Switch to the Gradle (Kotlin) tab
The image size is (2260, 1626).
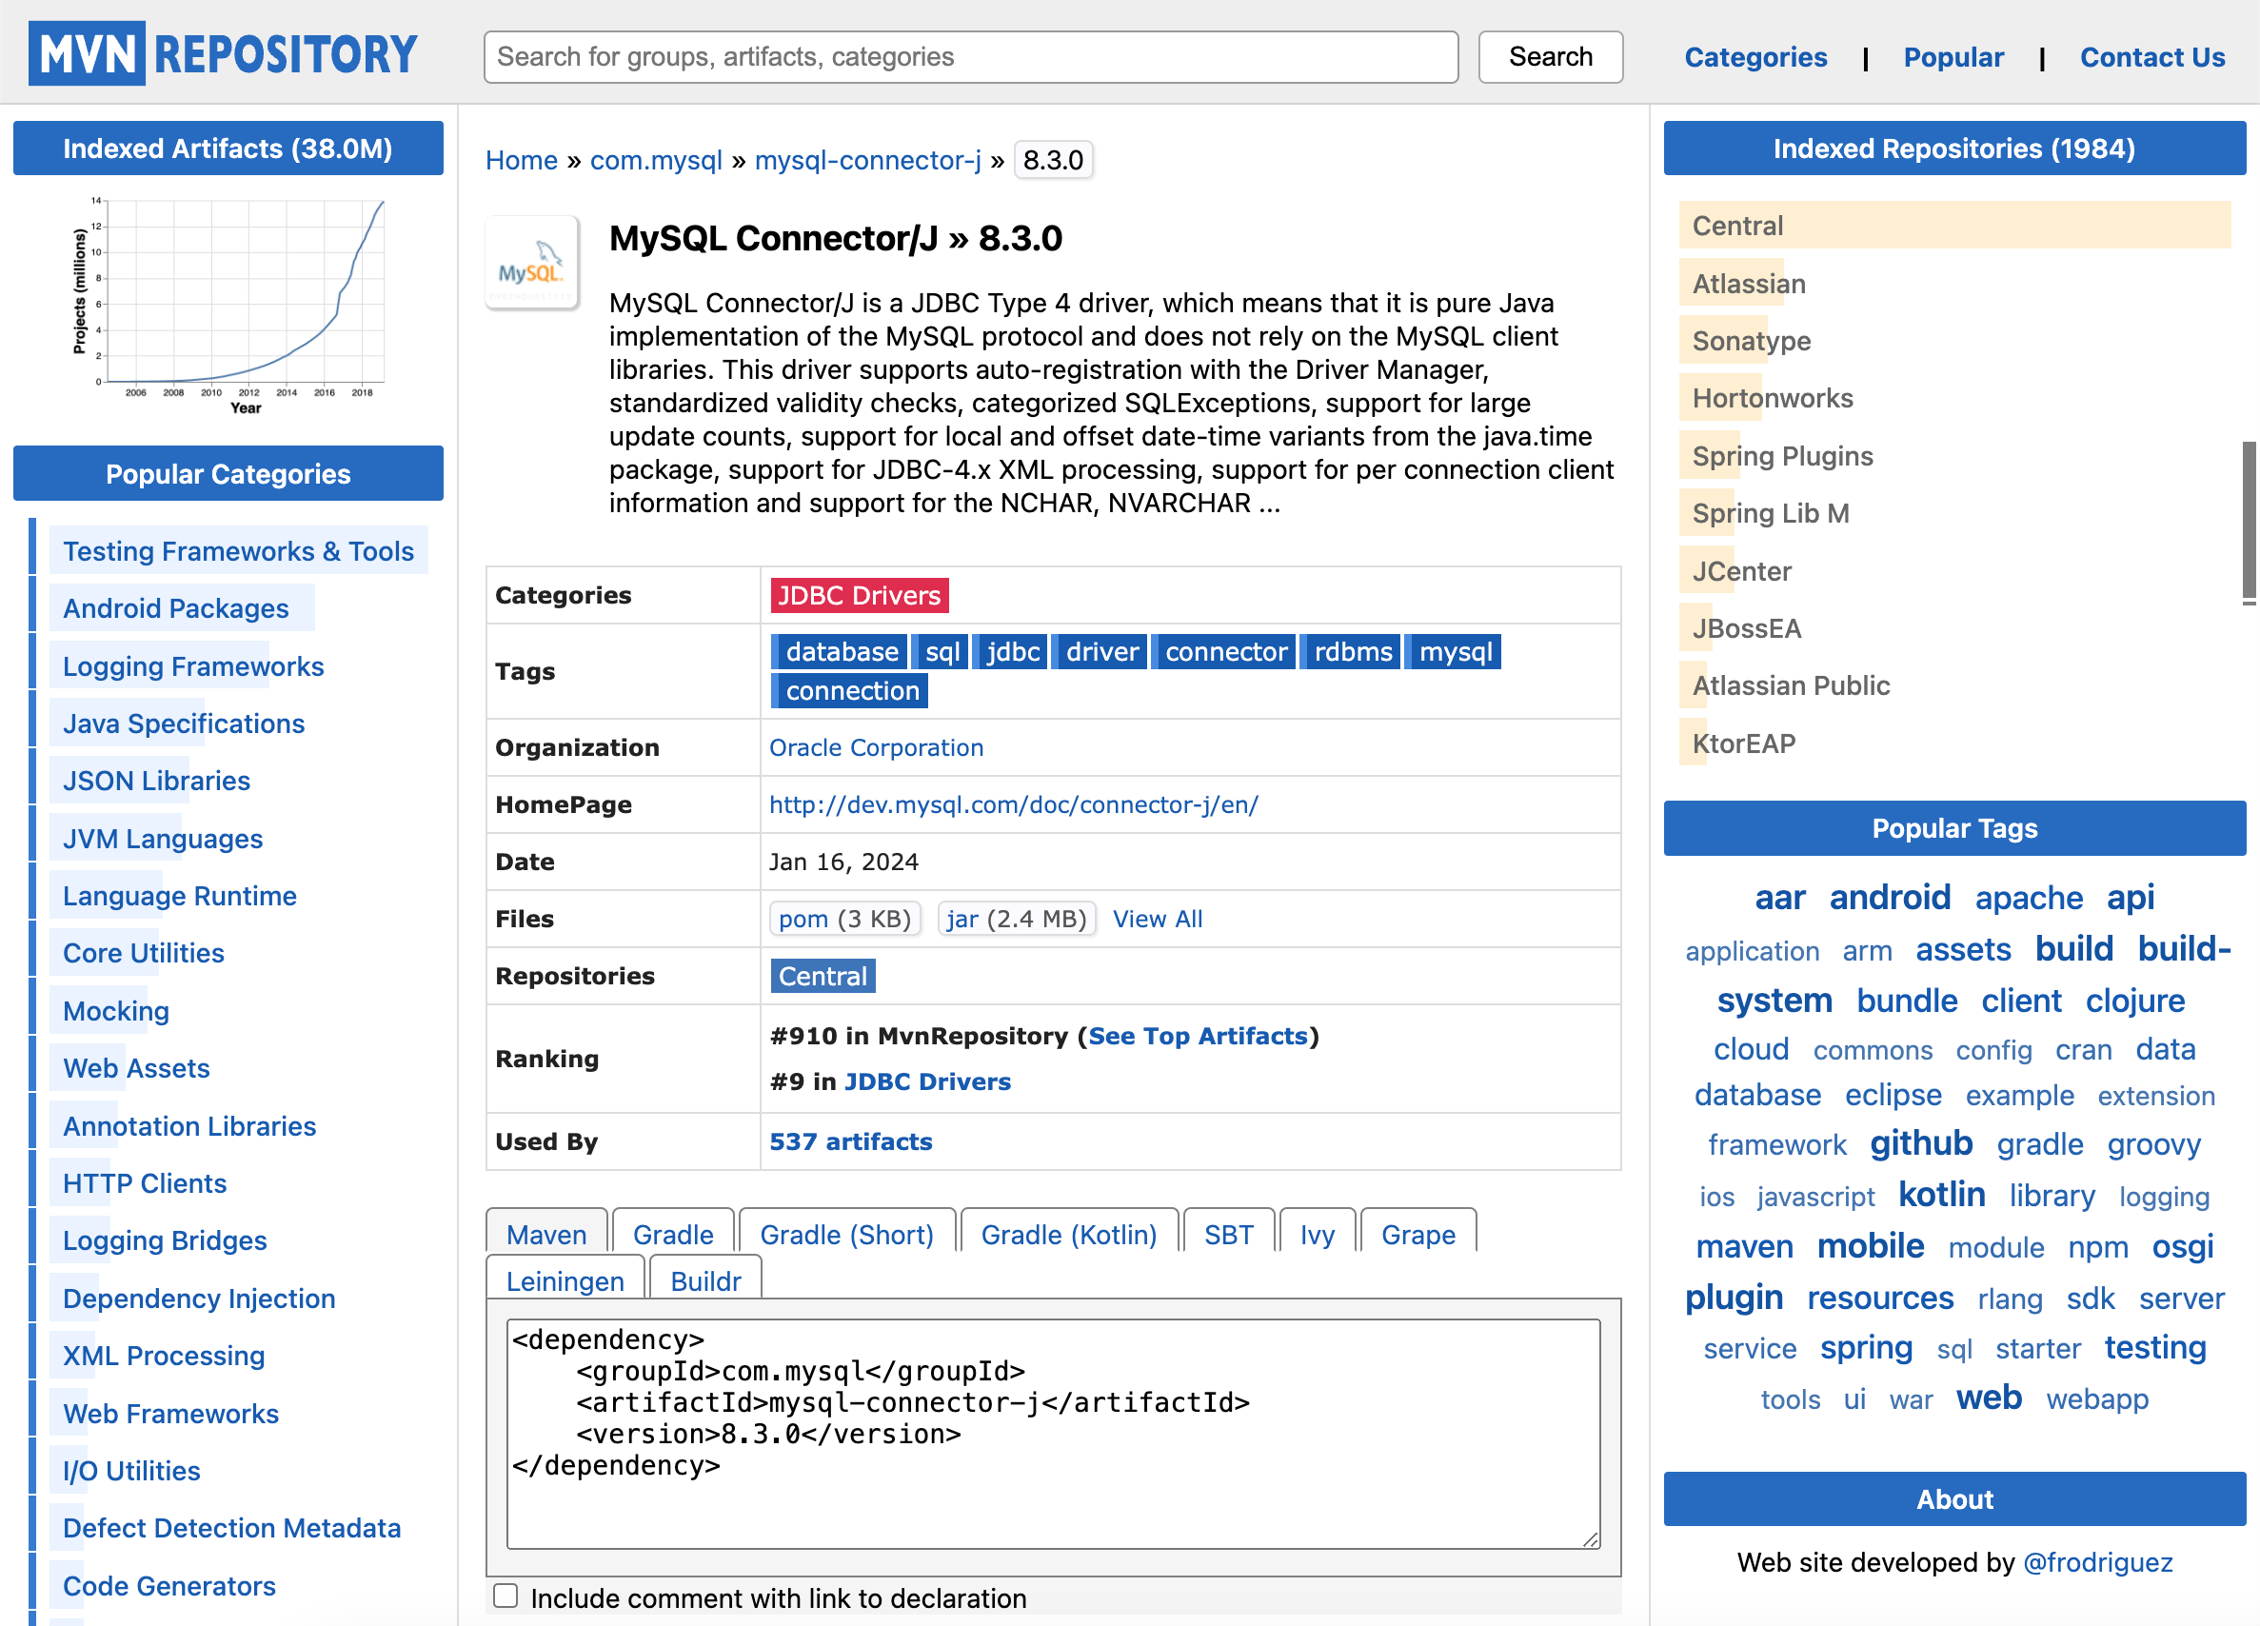point(1068,1235)
